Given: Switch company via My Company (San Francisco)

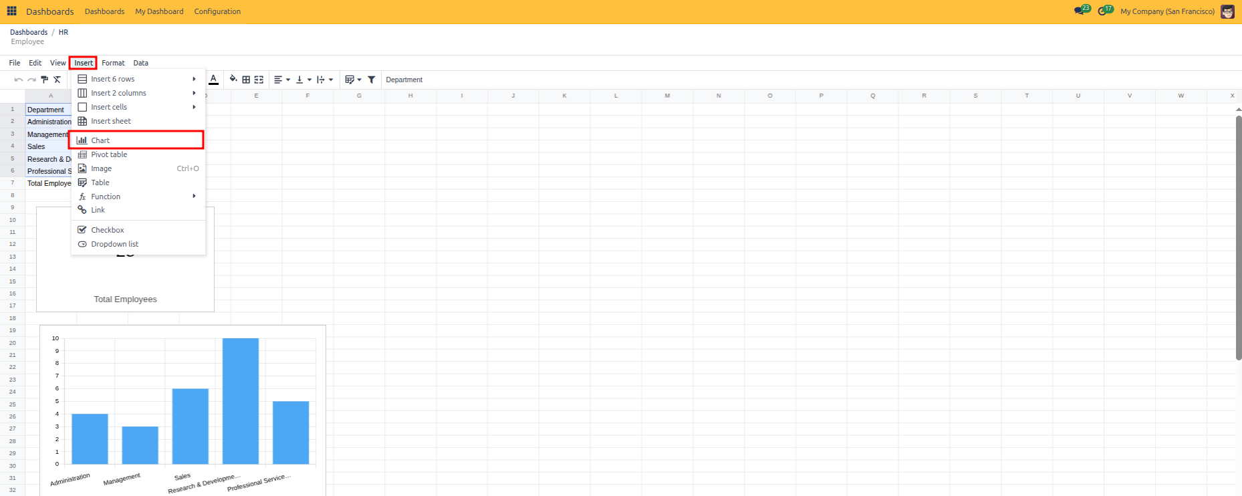Looking at the screenshot, I should pos(1167,11).
